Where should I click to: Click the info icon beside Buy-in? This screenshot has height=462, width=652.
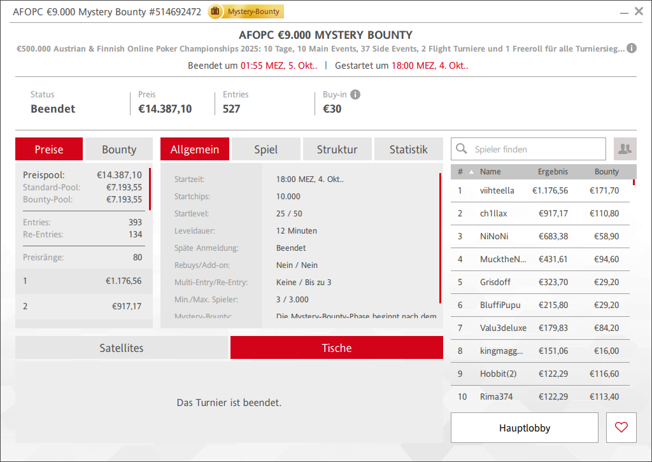(355, 95)
